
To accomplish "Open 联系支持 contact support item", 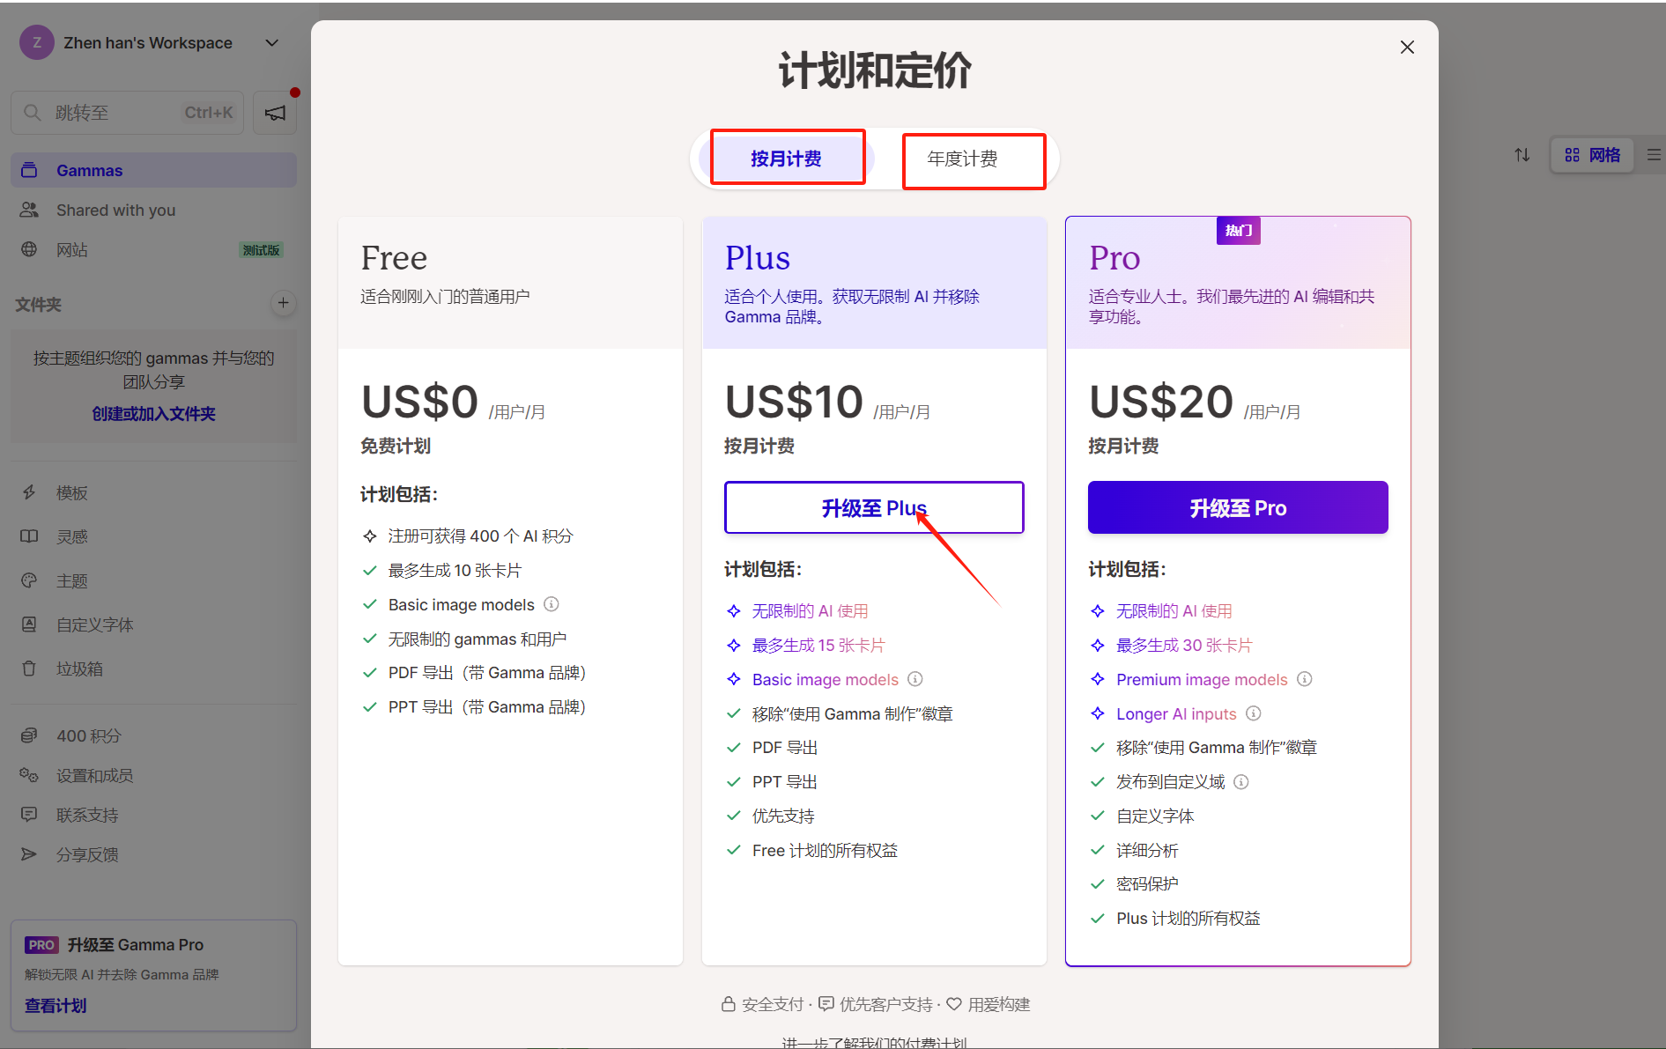I will pos(153,815).
